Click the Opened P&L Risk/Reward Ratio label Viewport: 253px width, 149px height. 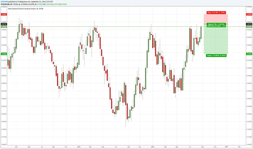pos(216,25)
